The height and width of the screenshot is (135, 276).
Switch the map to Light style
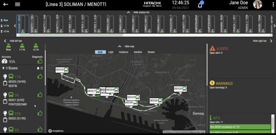(111, 52)
